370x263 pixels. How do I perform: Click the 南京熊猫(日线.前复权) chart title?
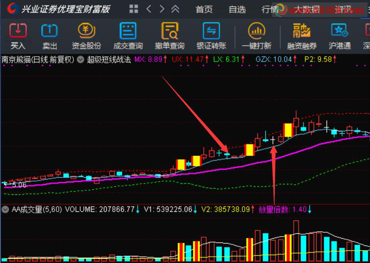[x=37, y=60]
